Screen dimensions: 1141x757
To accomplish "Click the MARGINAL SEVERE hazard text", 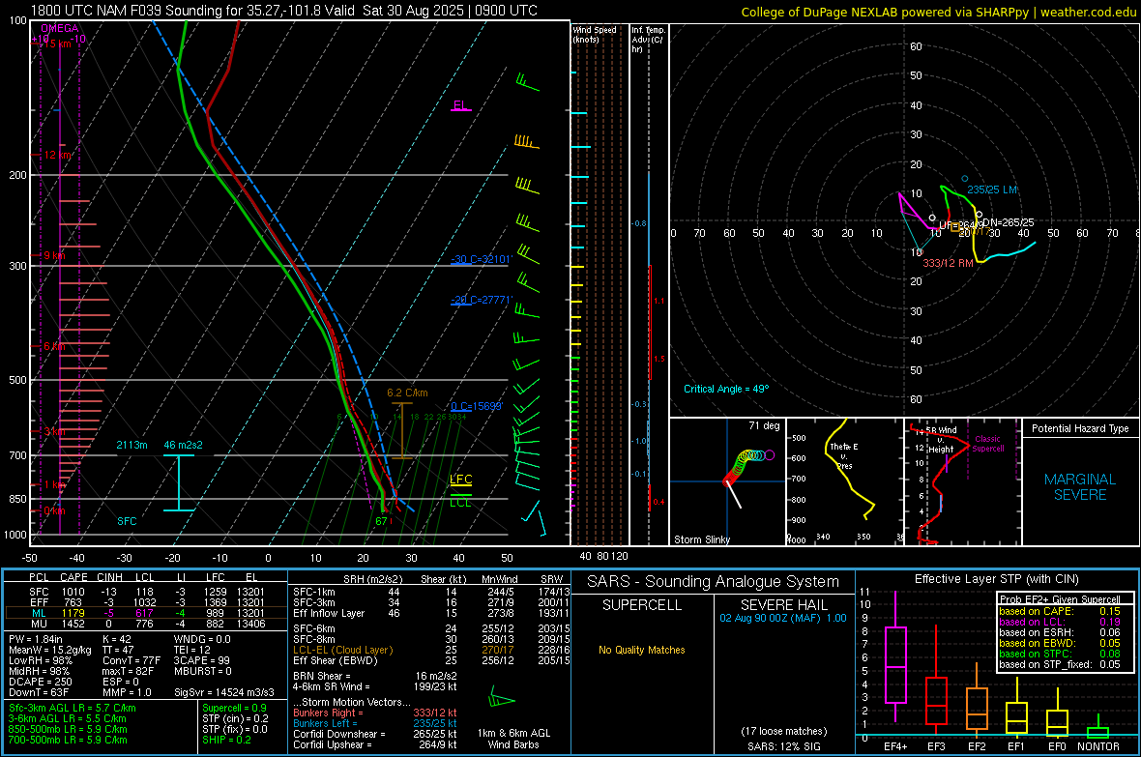I will point(1080,487).
